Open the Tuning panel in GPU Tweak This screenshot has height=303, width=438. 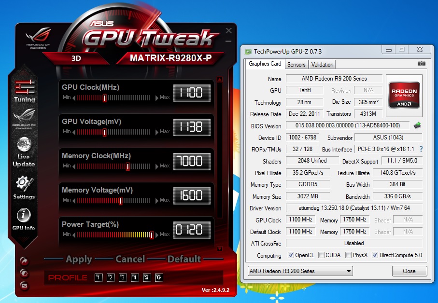click(x=25, y=91)
